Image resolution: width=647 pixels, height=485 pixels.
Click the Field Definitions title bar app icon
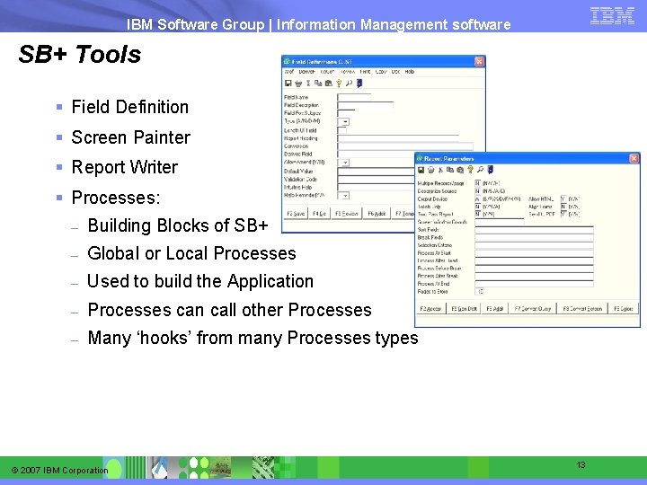pyautogui.click(x=287, y=61)
